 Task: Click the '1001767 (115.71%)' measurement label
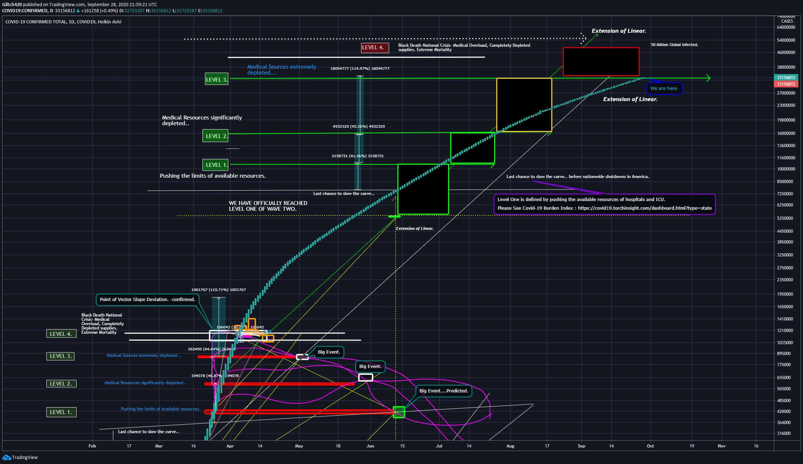219,290
